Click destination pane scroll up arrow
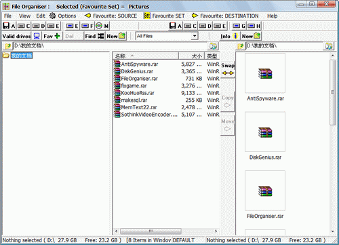The image size is (339, 245). tap(333, 56)
